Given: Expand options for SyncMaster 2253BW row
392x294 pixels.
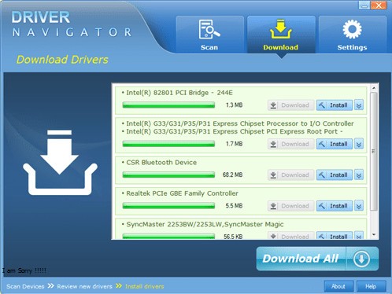Looking at the screenshot, I should point(359,236).
